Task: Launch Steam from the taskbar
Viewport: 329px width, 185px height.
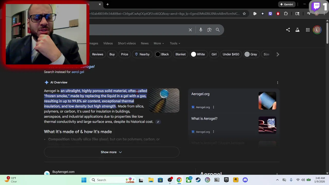Action: tap(198, 180)
